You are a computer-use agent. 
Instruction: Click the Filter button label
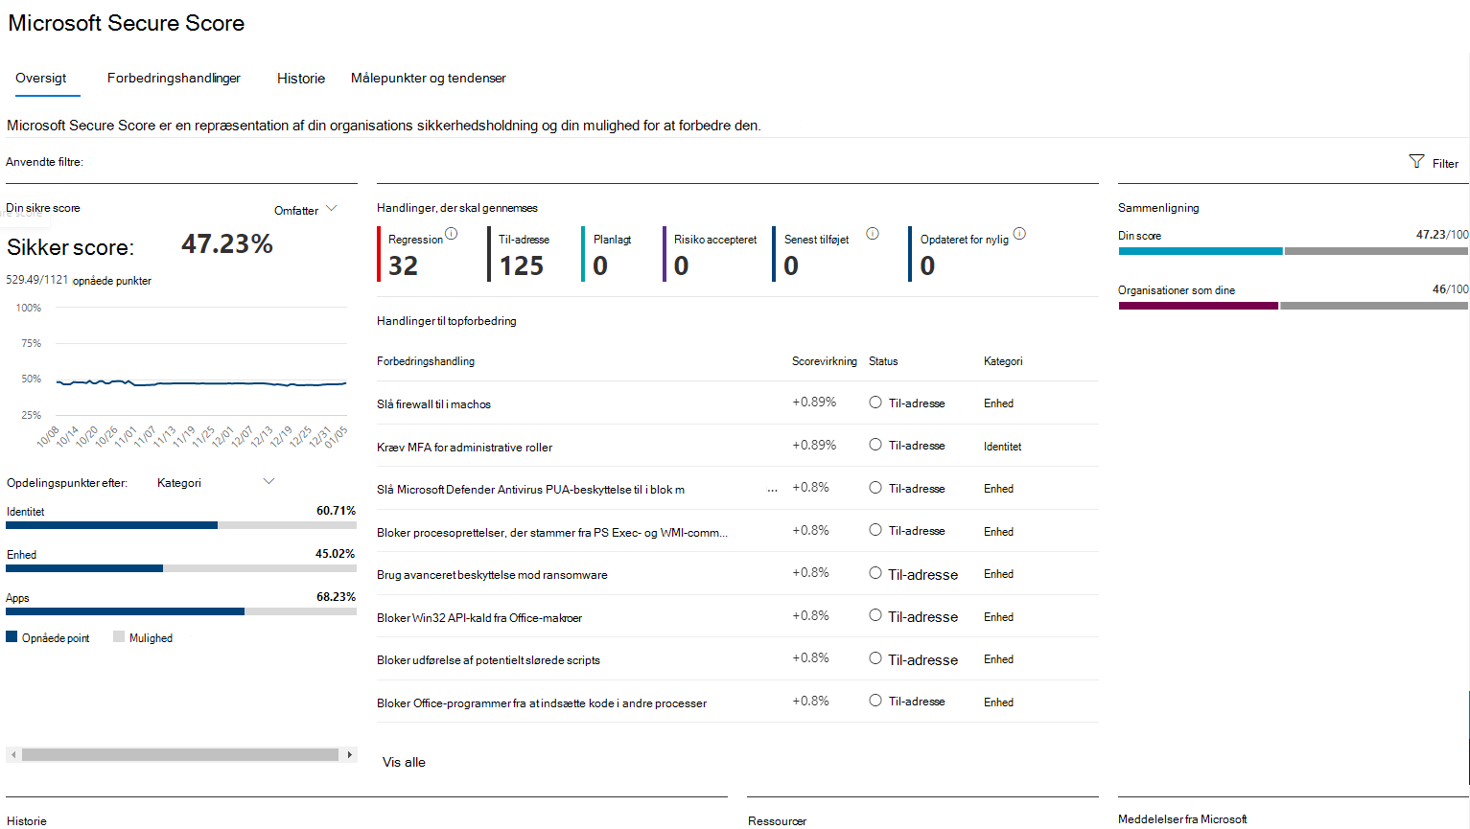pyautogui.click(x=1445, y=164)
